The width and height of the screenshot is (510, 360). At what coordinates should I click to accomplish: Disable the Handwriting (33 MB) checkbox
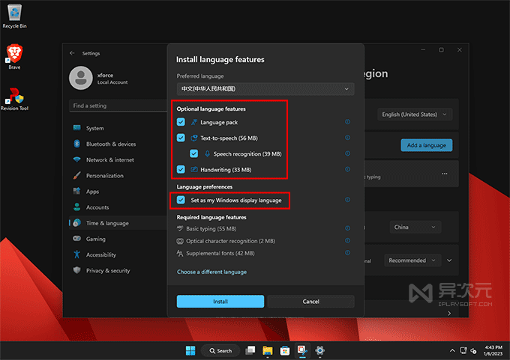pos(181,170)
